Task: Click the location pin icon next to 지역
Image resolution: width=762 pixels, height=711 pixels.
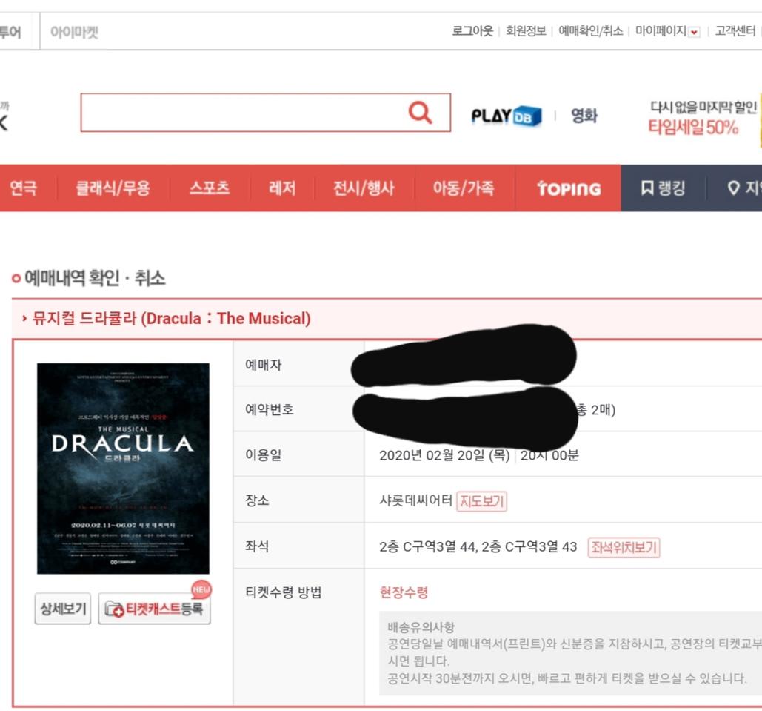Action: click(734, 188)
